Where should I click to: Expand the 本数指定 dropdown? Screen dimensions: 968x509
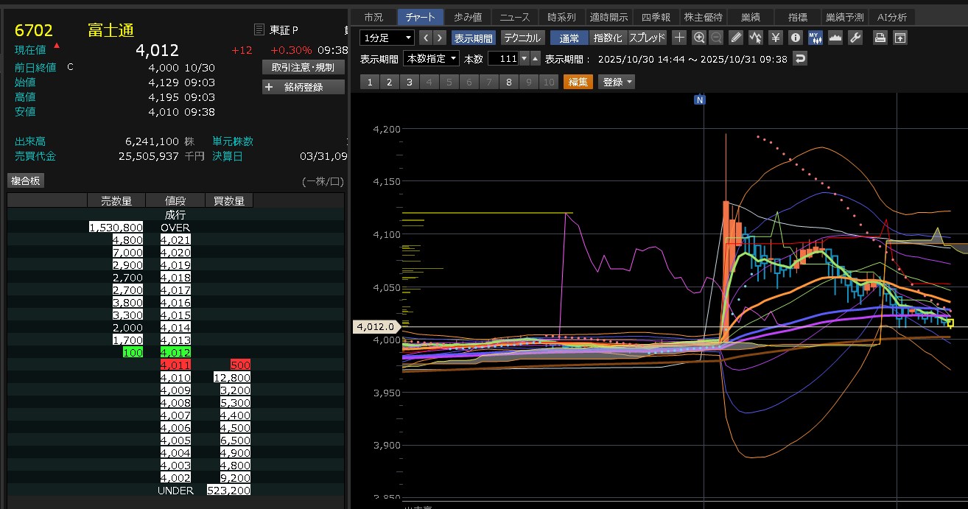[431, 59]
